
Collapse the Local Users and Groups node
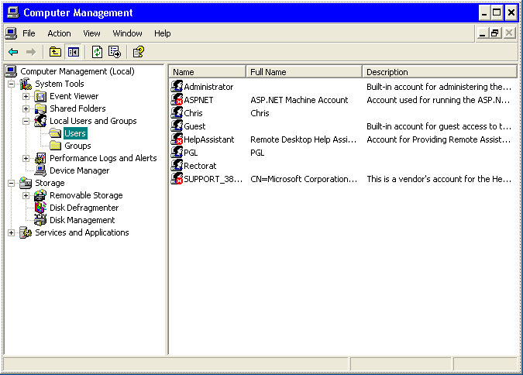pyautogui.click(x=26, y=121)
